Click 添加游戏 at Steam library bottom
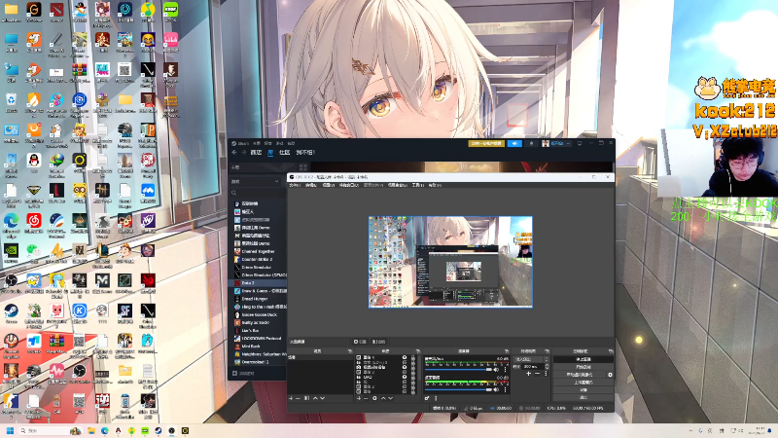778x438 pixels. pyautogui.click(x=244, y=374)
